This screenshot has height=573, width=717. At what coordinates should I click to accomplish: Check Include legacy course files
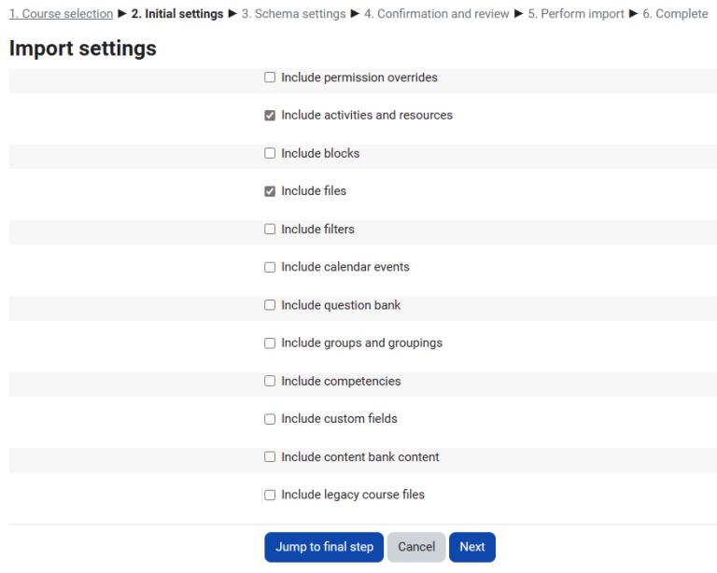point(270,496)
